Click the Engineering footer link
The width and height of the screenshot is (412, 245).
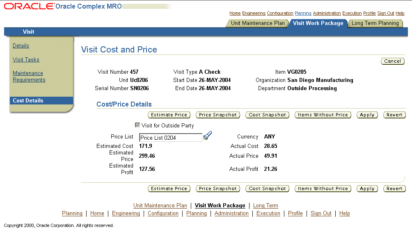pos(126,213)
